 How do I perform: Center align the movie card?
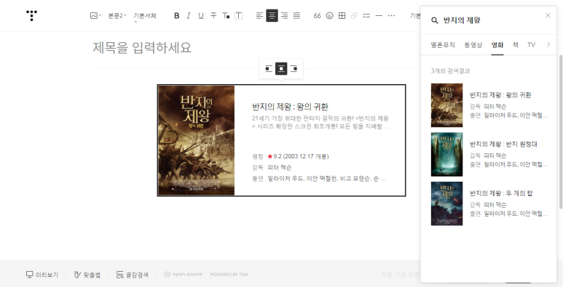(281, 69)
